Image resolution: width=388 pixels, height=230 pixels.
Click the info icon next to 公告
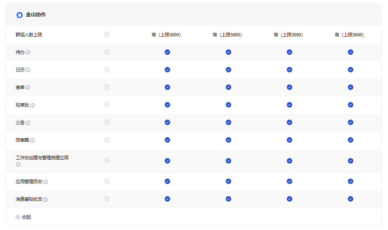(28, 123)
